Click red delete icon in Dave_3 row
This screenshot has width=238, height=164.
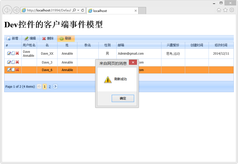[x=17, y=62]
